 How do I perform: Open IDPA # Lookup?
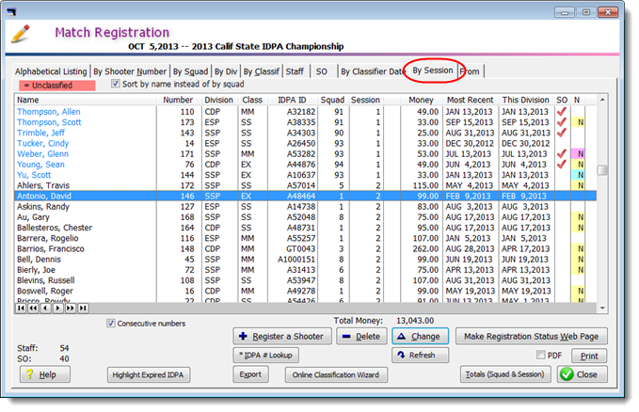coord(265,355)
